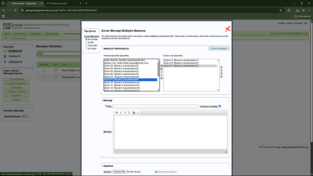Open browser downloads icon
Image resolution: width=313 pixels, height=176 pixels.
(298, 10)
